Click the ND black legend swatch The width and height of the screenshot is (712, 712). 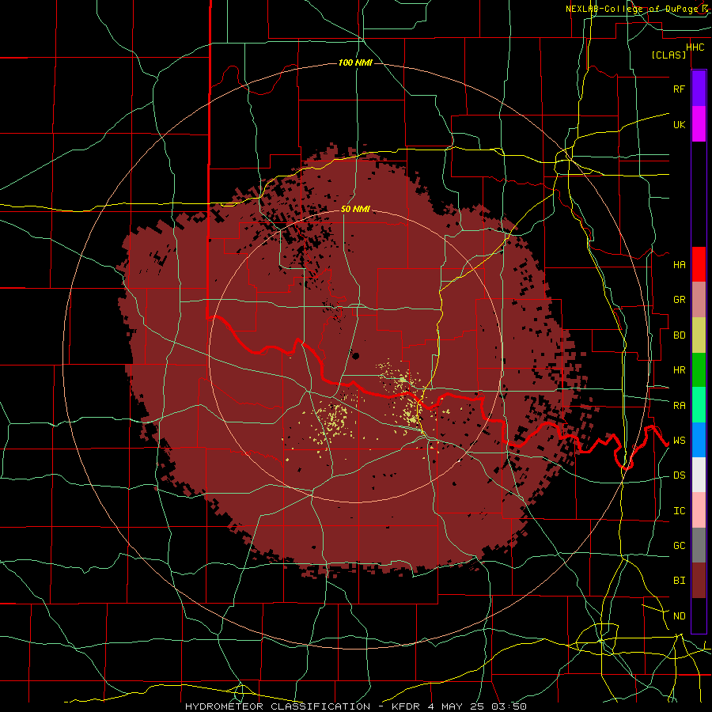click(699, 615)
